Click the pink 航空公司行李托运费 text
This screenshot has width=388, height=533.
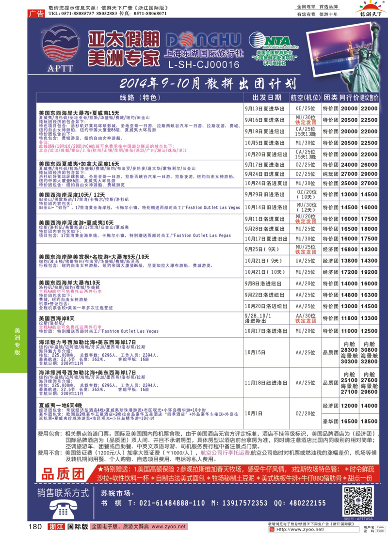click(225, 453)
